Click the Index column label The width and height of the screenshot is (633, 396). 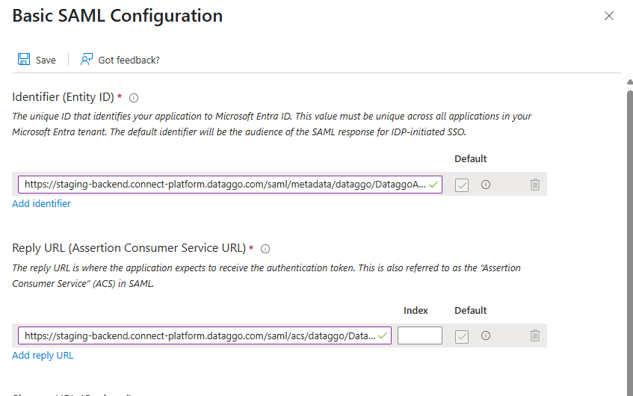[416, 310]
